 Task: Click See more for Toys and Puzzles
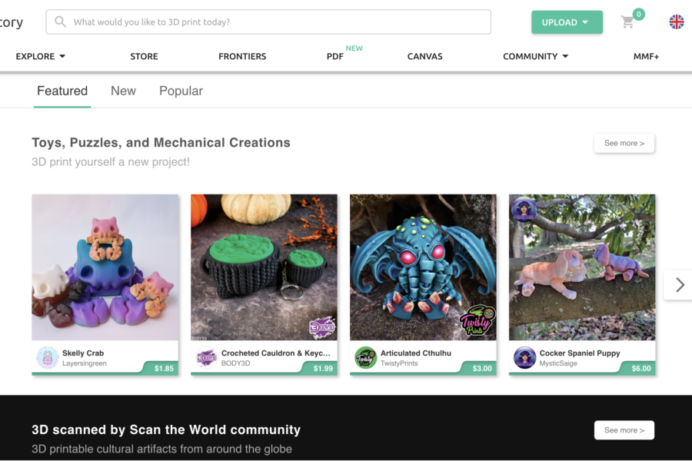click(x=624, y=143)
